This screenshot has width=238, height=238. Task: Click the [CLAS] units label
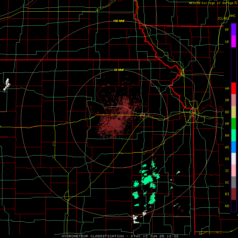click(223, 18)
